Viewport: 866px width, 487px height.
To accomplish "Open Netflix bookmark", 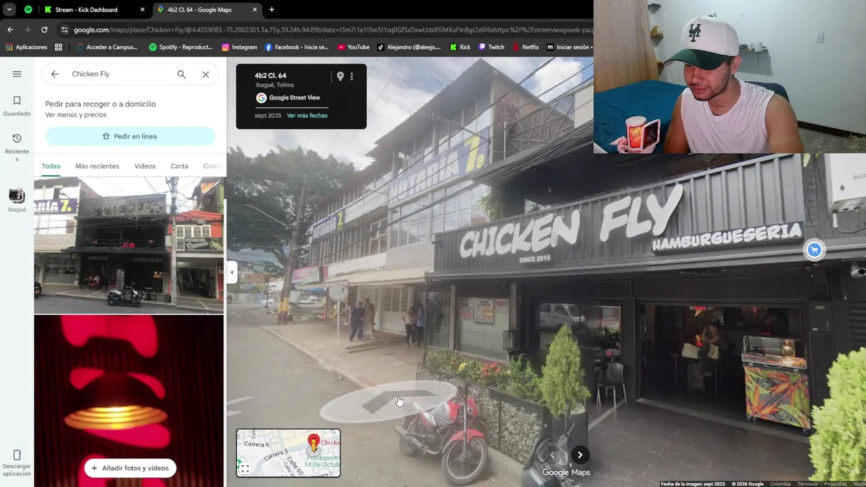I will click(x=525, y=47).
